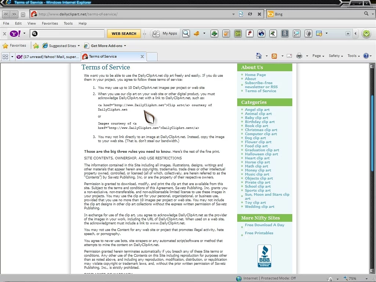
Task: Click the green gear toolbar settings icon
Action: (366, 33)
